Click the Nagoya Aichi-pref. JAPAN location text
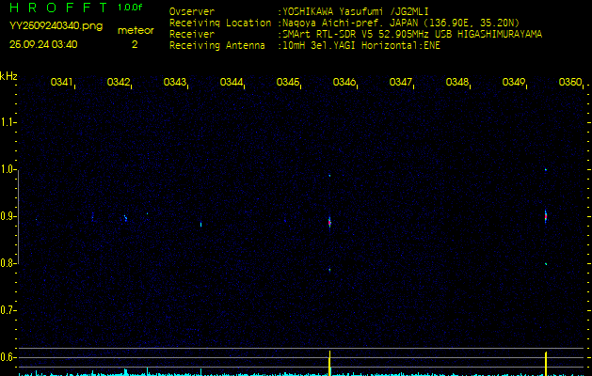592x376 pixels. pos(401,23)
